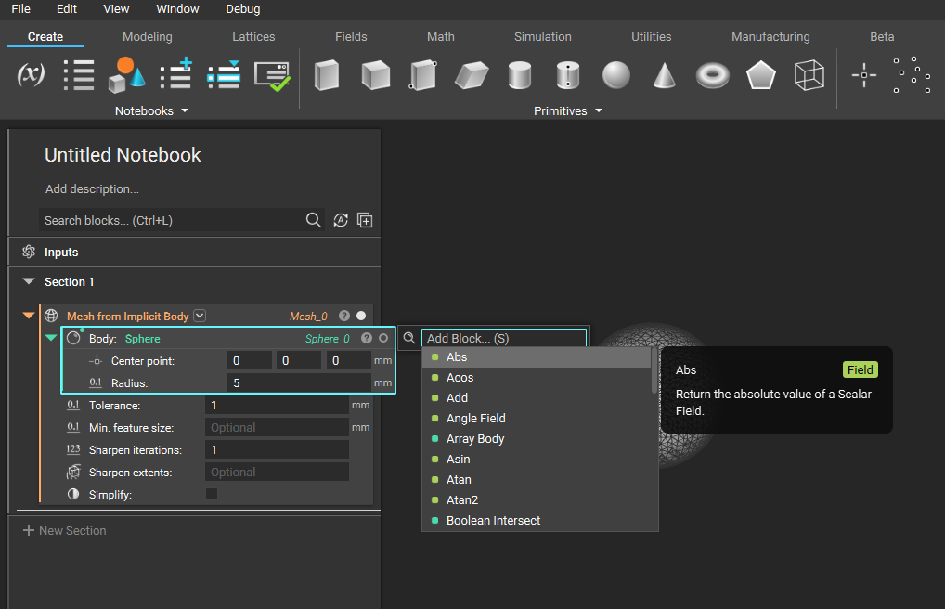The height and width of the screenshot is (609, 945).
Task: Switch to the Math tab
Action: (x=441, y=37)
